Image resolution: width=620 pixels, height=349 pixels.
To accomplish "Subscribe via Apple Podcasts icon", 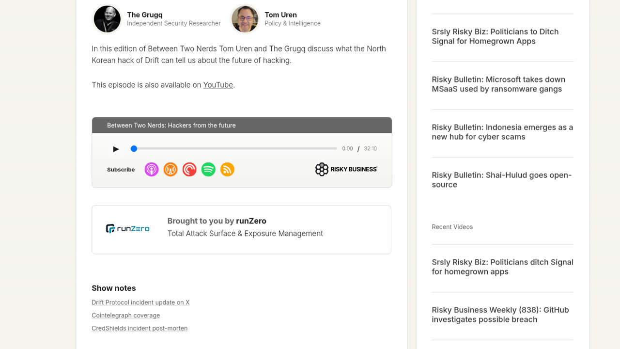I will pos(152,169).
